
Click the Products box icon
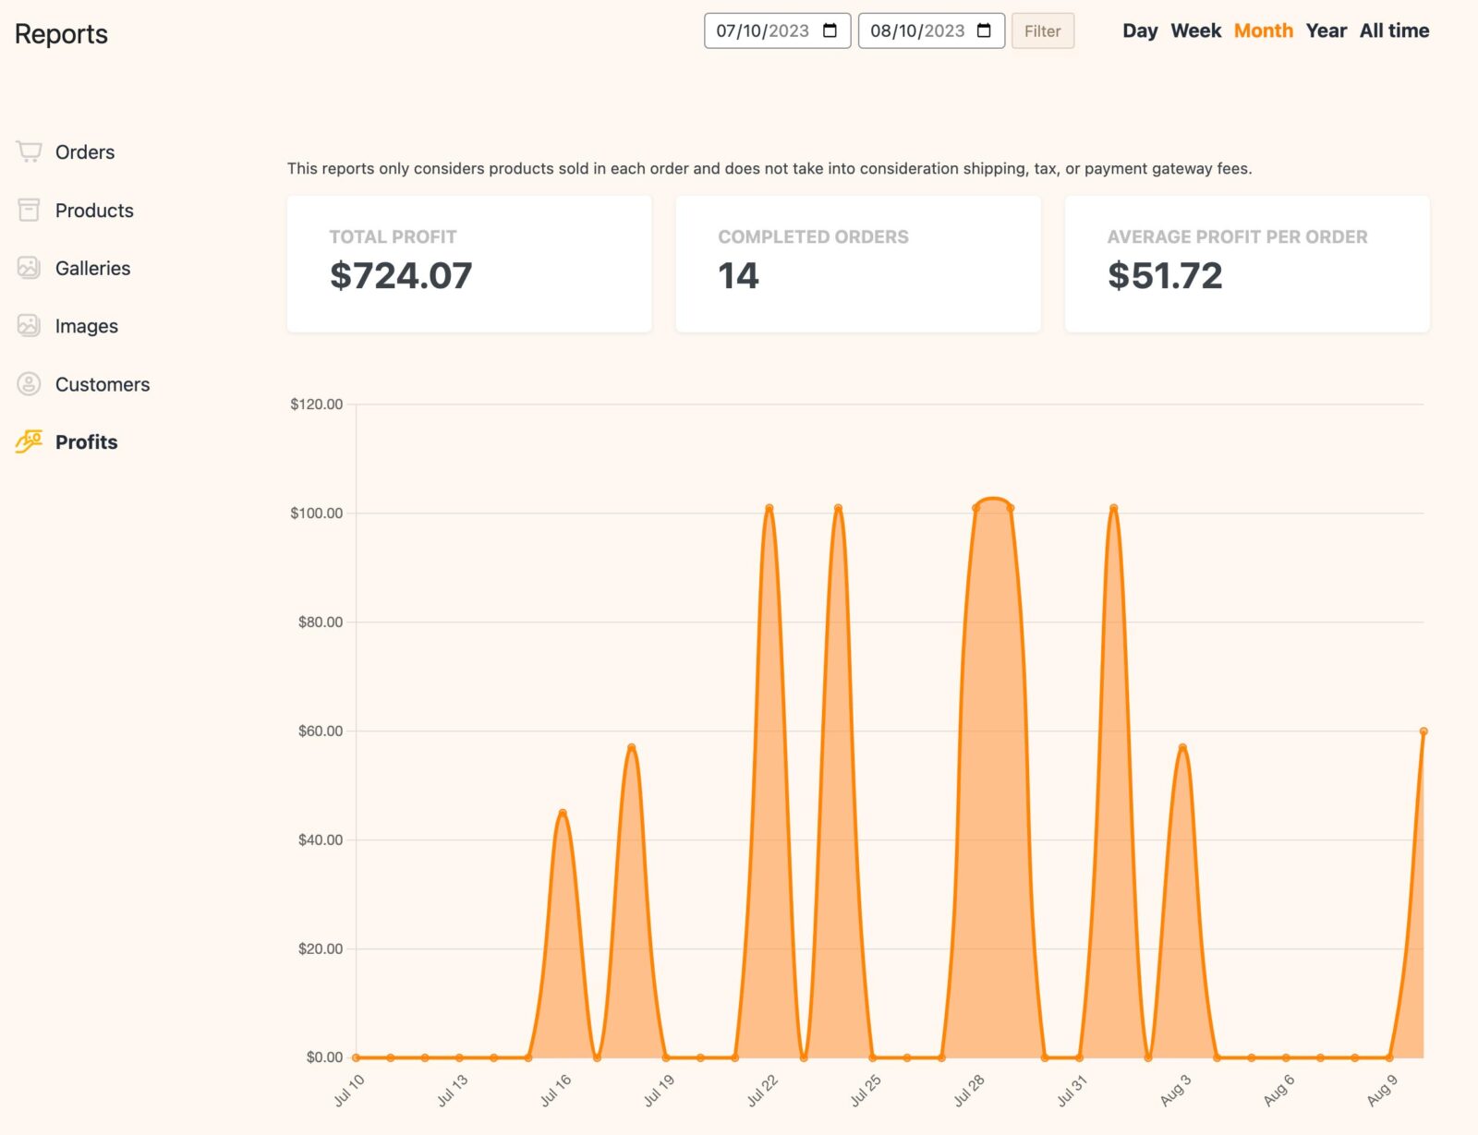point(29,210)
